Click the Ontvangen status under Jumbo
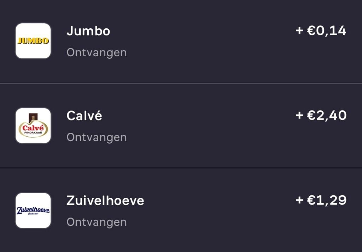Viewport: 362px width, 252px height. click(97, 52)
